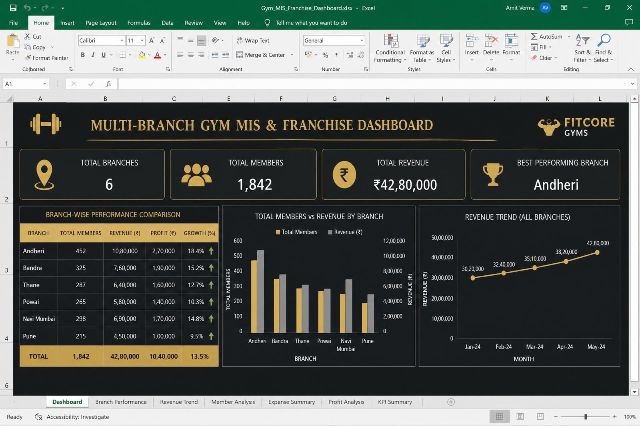Open the Comments speech bubble button
The width and height of the screenshot is (640, 426).
[x=629, y=22]
